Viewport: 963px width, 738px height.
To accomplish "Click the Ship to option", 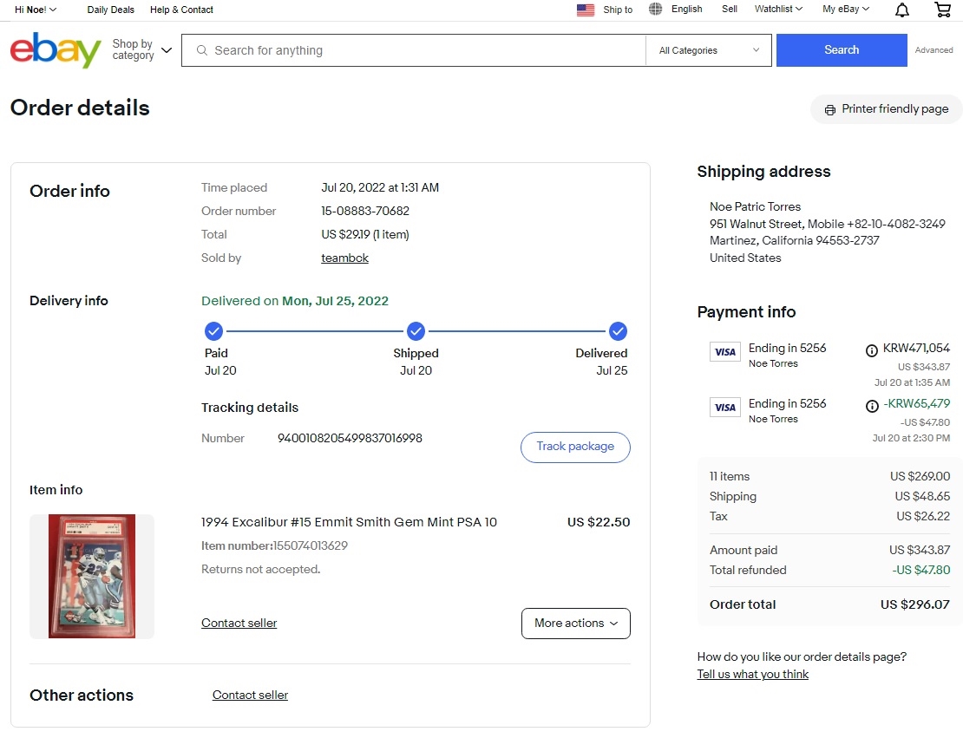I will (x=617, y=10).
